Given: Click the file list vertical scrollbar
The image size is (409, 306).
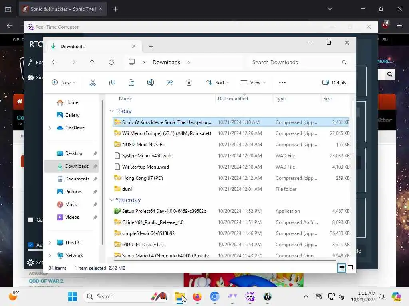Looking at the screenshot, I should [x=353, y=127].
